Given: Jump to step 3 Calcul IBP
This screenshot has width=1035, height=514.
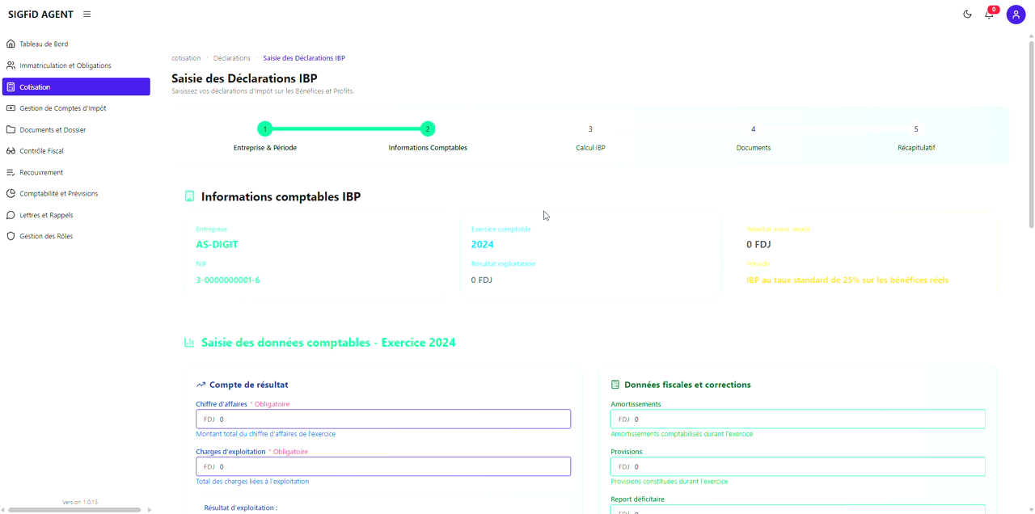Looking at the screenshot, I should click(x=590, y=129).
